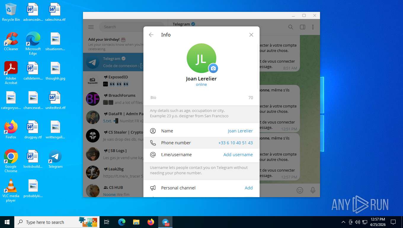Change profile photo via camera icon
This screenshot has width=403, height=228.
(x=213, y=68)
